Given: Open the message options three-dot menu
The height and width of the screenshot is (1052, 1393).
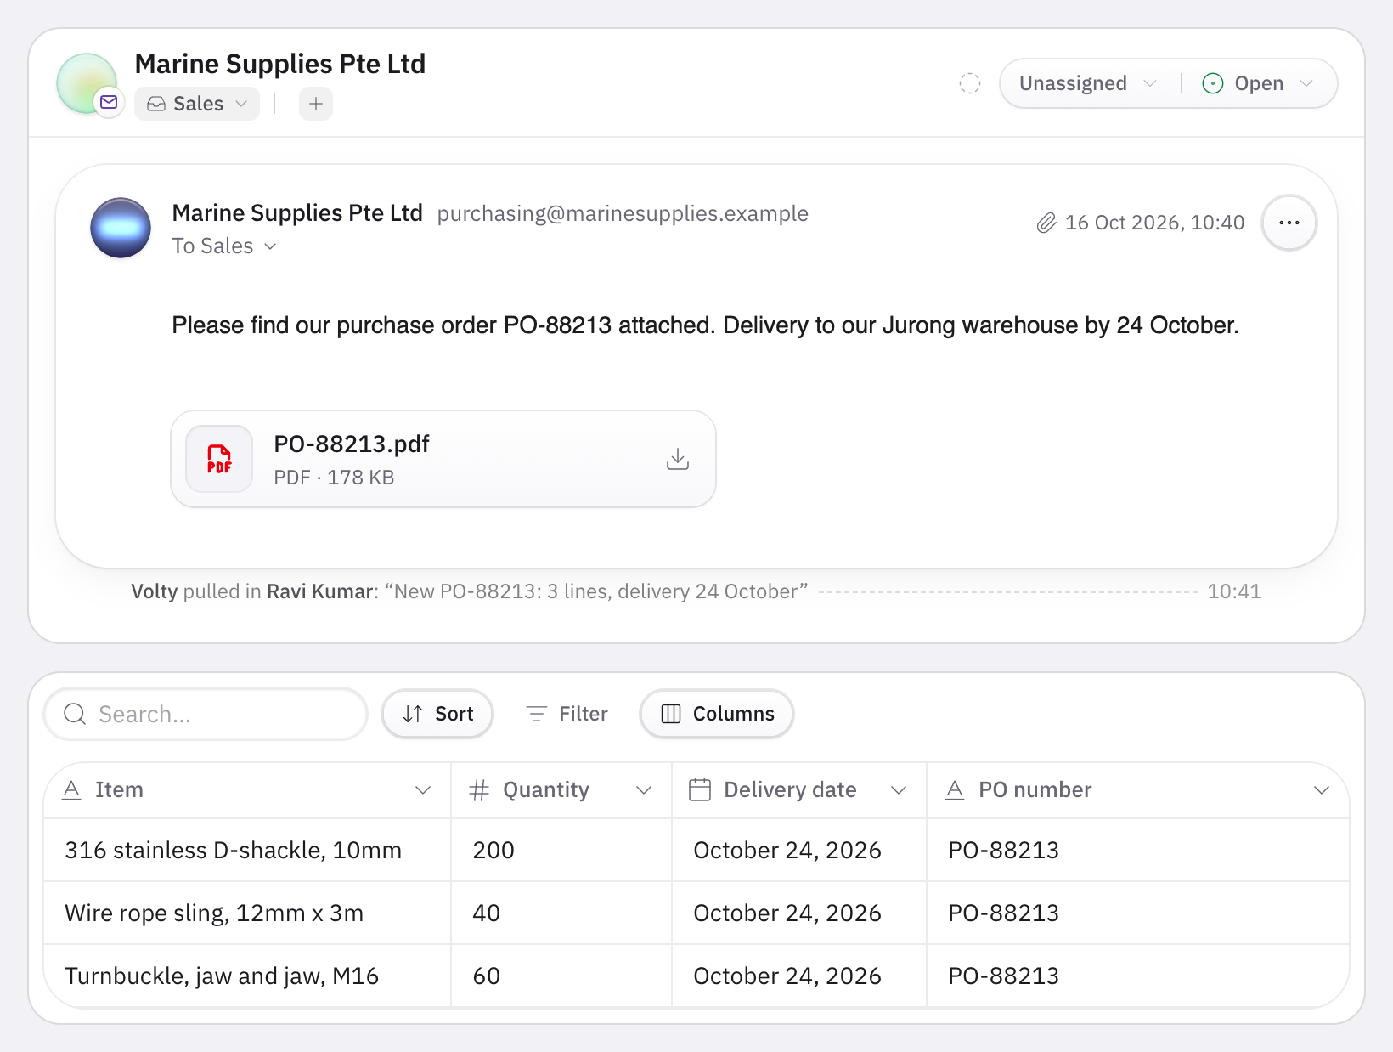Looking at the screenshot, I should 1289,223.
